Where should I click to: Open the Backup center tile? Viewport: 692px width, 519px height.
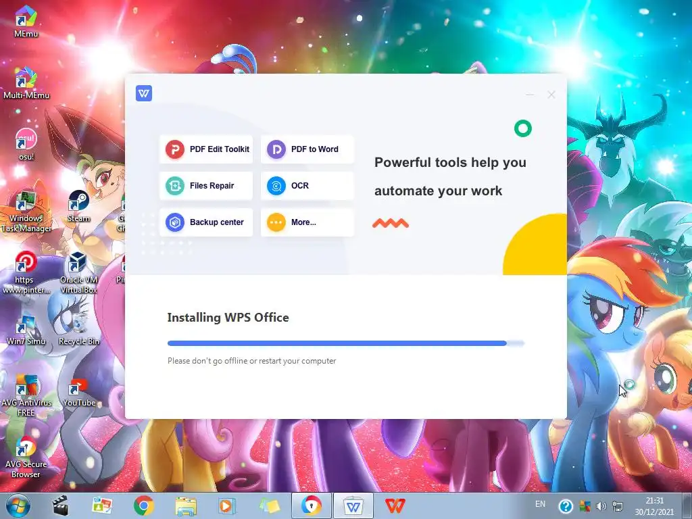206,222
